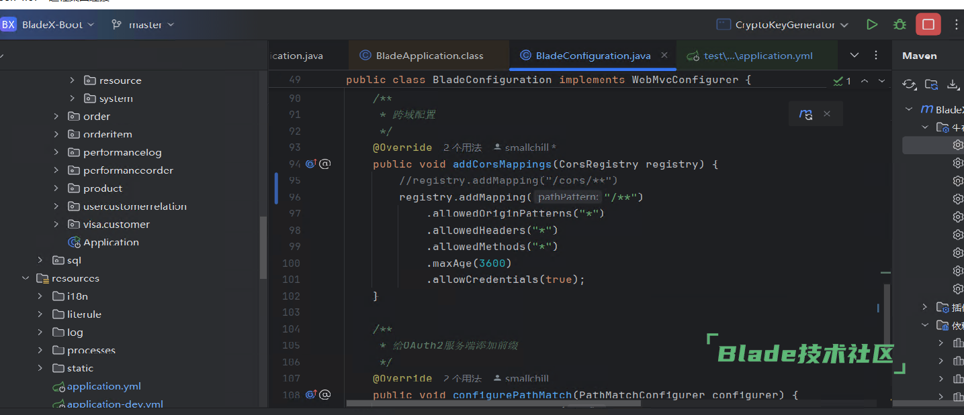Jump to next highlighted problem arrow

882,81
